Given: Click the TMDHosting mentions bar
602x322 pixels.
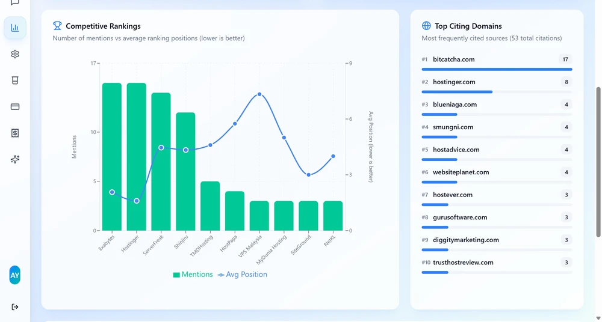Looking at the screenshot, I should 210,206.
